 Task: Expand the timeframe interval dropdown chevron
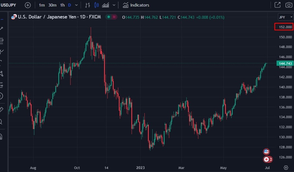point(76,5)
